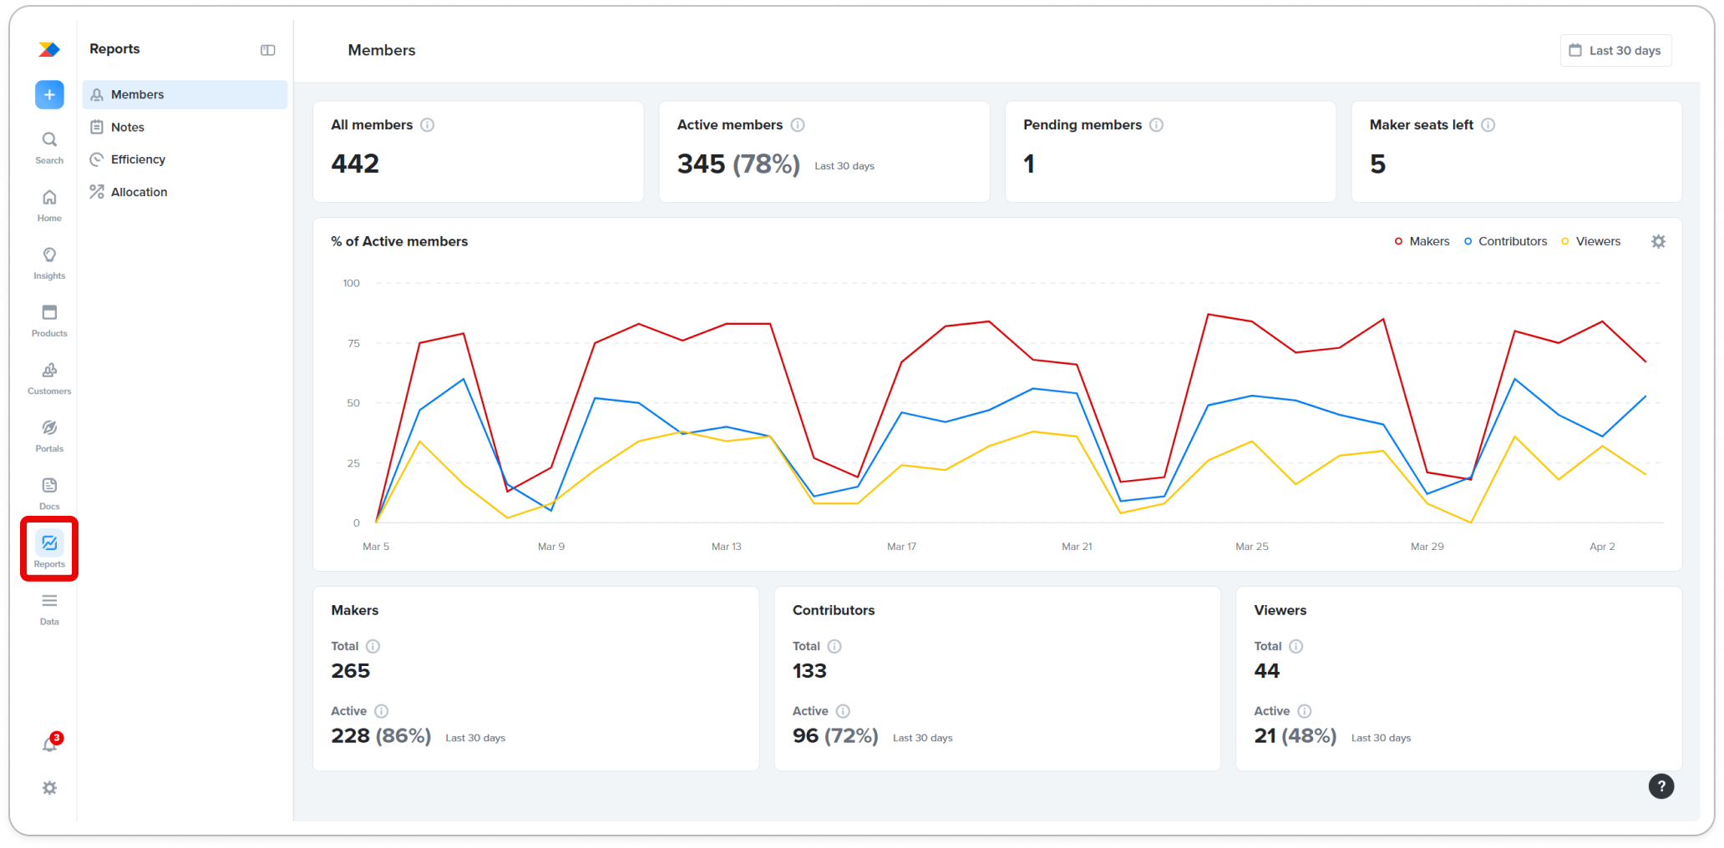Select Members report in menu
This screenshot has height=848, width=1724.
185,94
